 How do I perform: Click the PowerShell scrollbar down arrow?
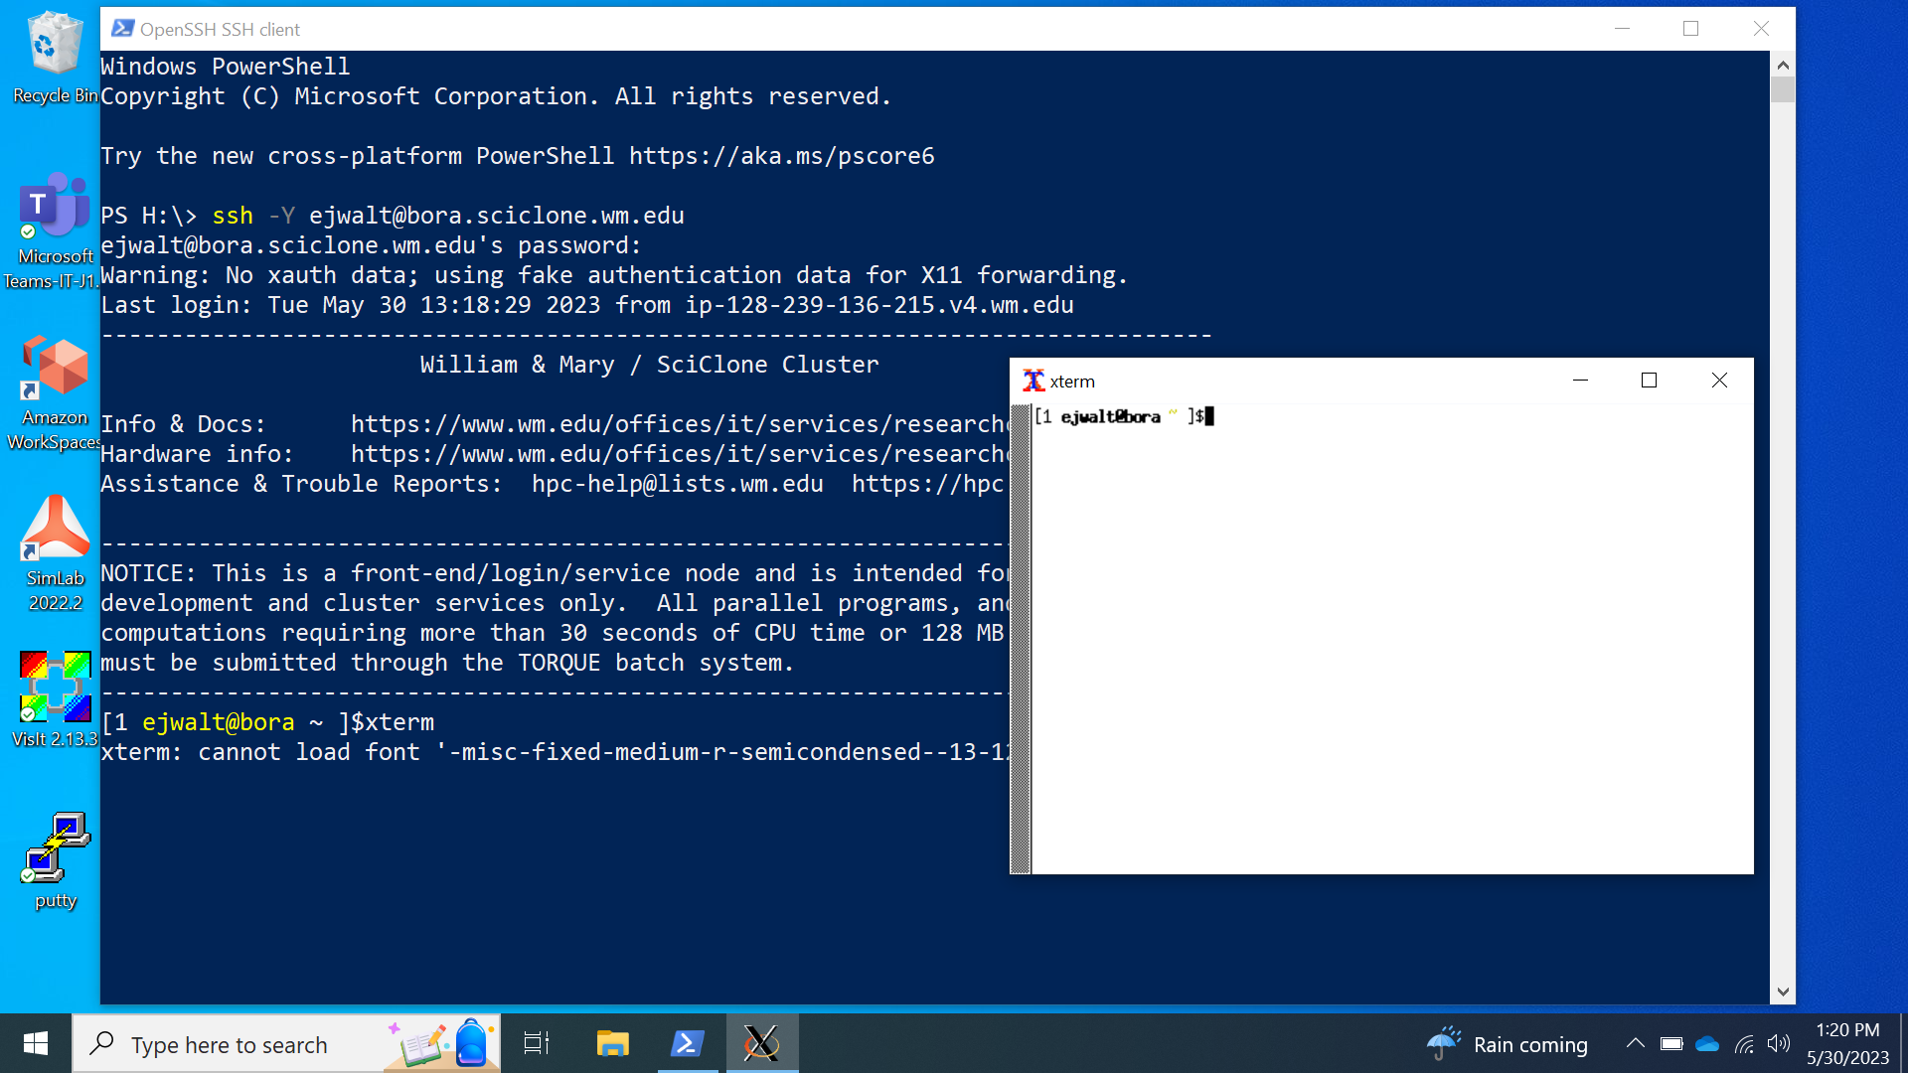[x=1783, y=992]
